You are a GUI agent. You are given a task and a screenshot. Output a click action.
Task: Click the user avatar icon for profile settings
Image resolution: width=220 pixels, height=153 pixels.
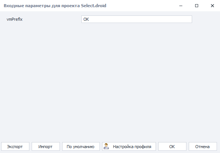(106, 146)
